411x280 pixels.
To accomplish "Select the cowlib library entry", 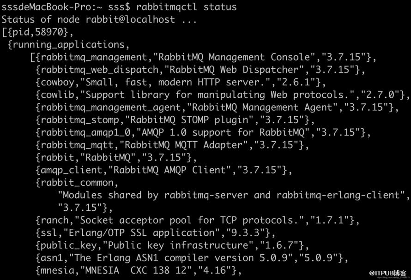I will 223,95.
